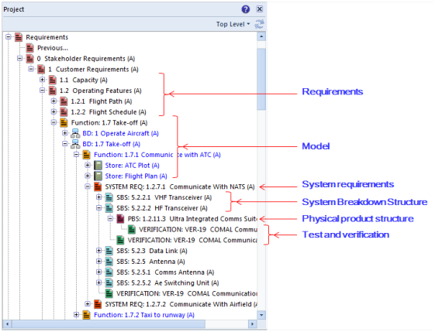Screen dimensions: 435x332
Task: Open Store: ATC Plot (A) link
Action: point(132,166)
